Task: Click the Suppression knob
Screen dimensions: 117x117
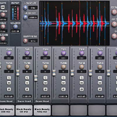Action: point(25,41)
